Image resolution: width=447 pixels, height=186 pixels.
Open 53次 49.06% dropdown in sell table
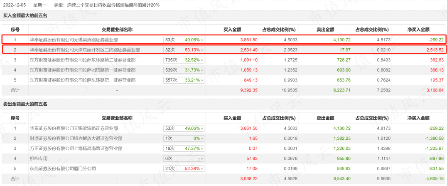184,129
